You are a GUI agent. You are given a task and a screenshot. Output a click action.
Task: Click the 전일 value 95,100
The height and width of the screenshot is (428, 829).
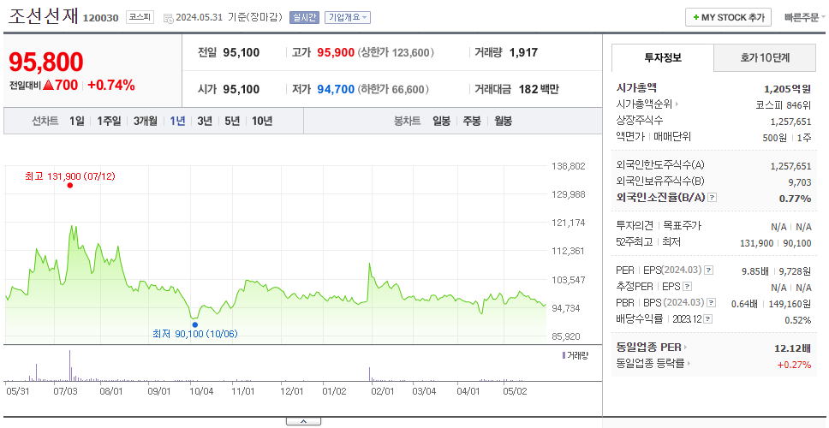pos(242,53)
